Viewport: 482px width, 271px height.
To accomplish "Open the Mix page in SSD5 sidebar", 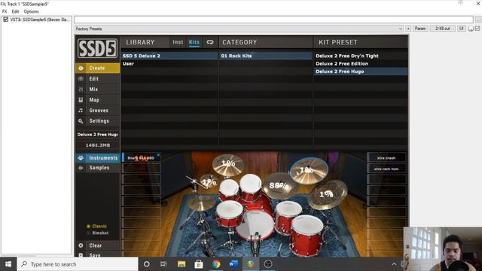I will tap(97, 89).
